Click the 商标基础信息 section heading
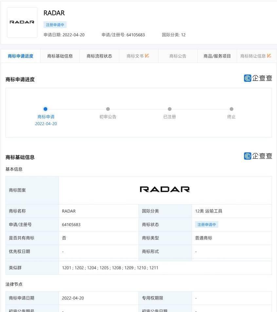277x312 pixels. (20, 157)
